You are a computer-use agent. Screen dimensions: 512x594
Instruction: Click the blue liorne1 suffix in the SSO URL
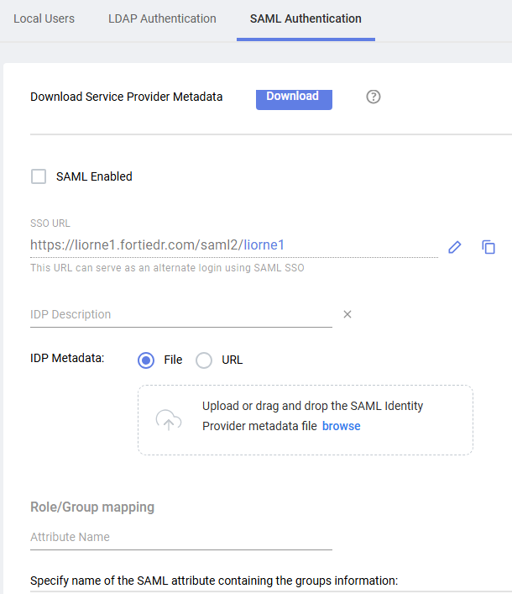coord(264,245)
